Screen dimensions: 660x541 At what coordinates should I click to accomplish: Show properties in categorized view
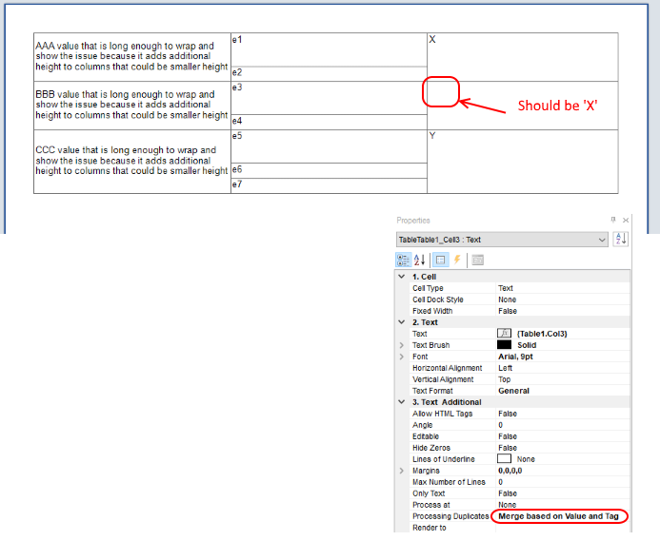click(403, 261)
